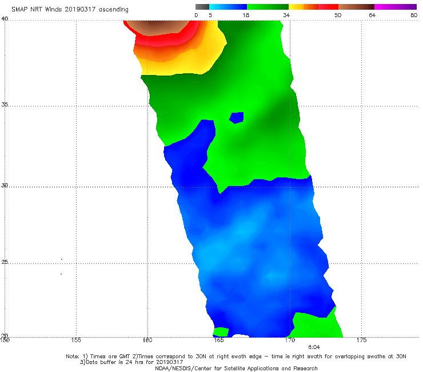
Task: Click the NOAA/NESDIS credit line
Action: pyautogui.click(x=236, y=369)
